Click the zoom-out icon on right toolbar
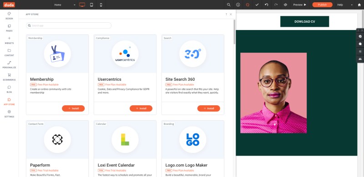 click(360, 44)
